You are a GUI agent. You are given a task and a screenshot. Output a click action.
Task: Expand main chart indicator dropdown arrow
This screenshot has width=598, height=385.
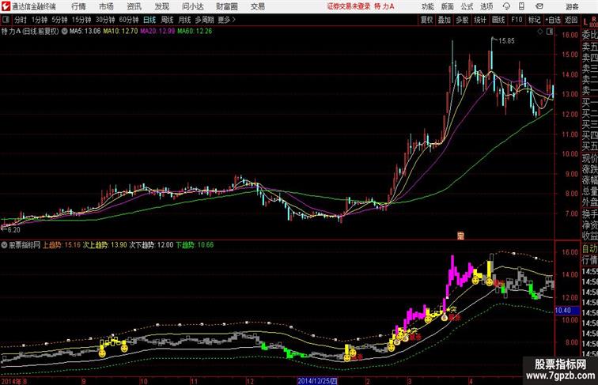(x=64, y=32)
